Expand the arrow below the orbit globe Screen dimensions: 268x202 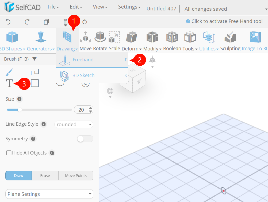coord(110,97)
